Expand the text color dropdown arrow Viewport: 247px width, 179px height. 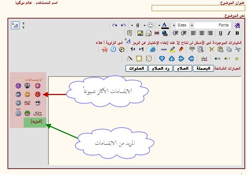tap(159, 25)
